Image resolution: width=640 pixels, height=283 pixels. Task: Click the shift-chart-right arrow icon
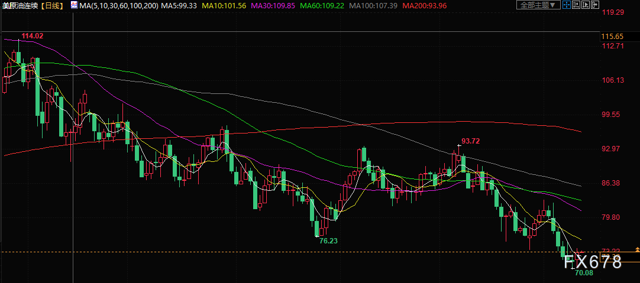(594, 5)
